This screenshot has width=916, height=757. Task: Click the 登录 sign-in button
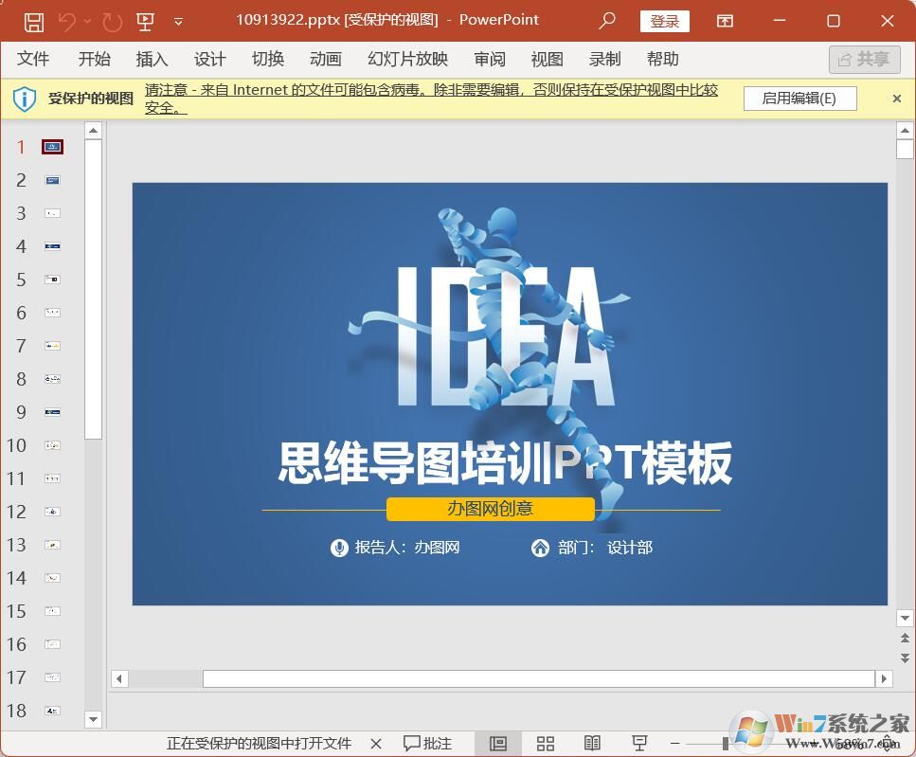[x=664, y=20]
